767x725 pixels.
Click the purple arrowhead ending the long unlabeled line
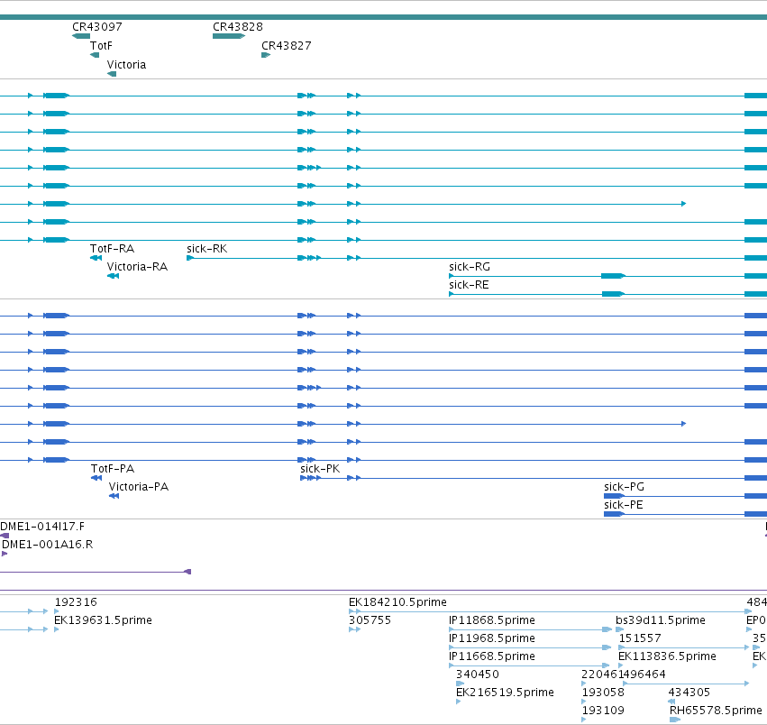coord(187,572)
